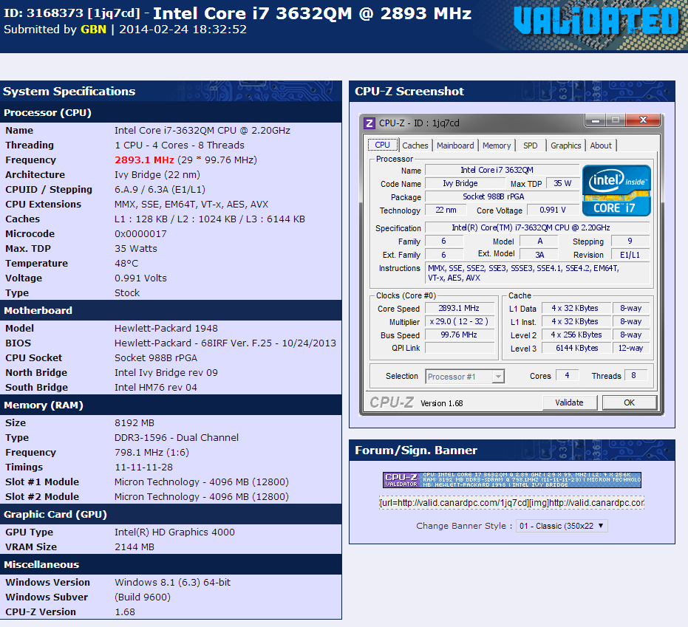Open the Processor #1 selection dropdown
This screenshot has width=688, height=627.
coord(465,376)
